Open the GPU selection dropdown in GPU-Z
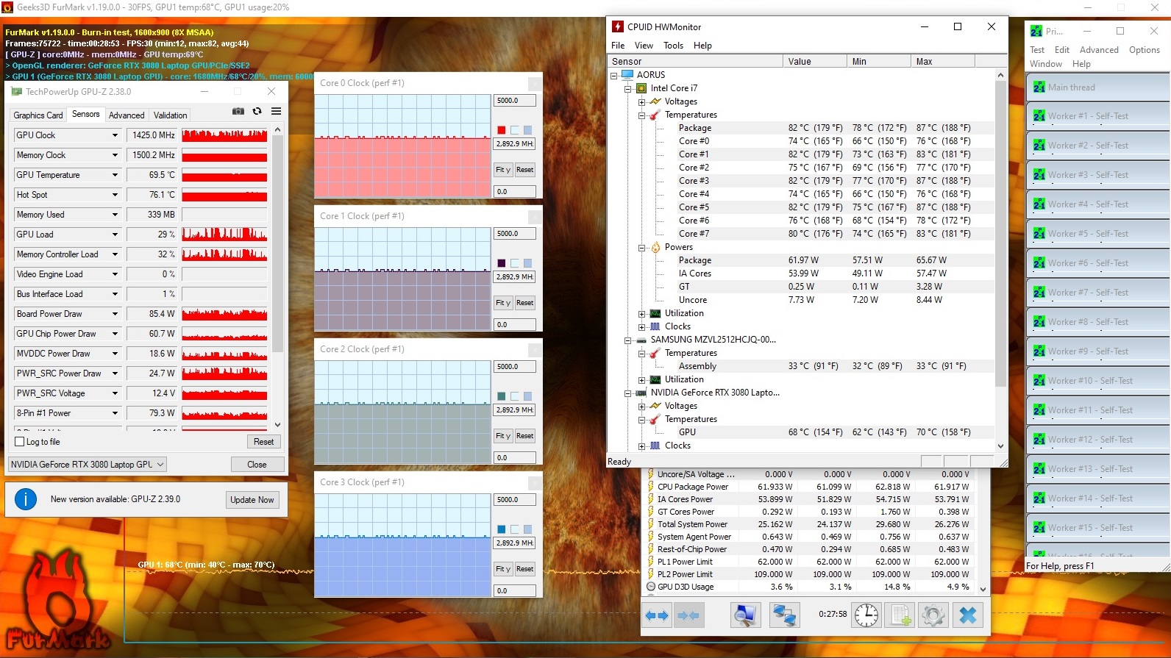 pos(88,465)
